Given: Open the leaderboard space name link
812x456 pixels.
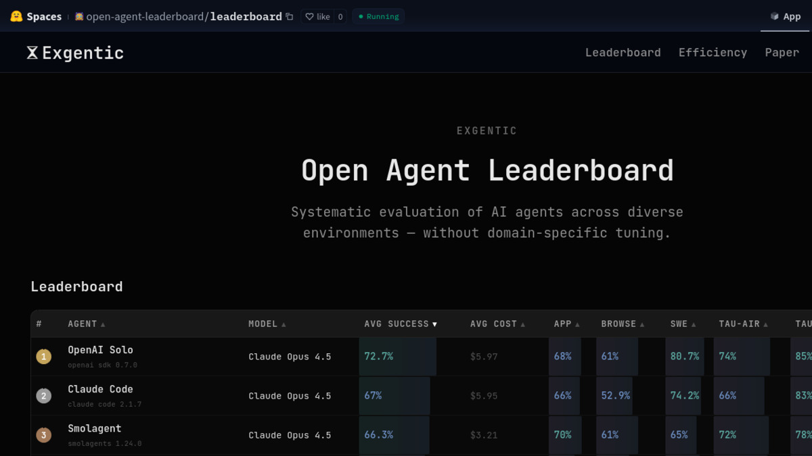Looking at the screenshot, I should pos(246,16).
